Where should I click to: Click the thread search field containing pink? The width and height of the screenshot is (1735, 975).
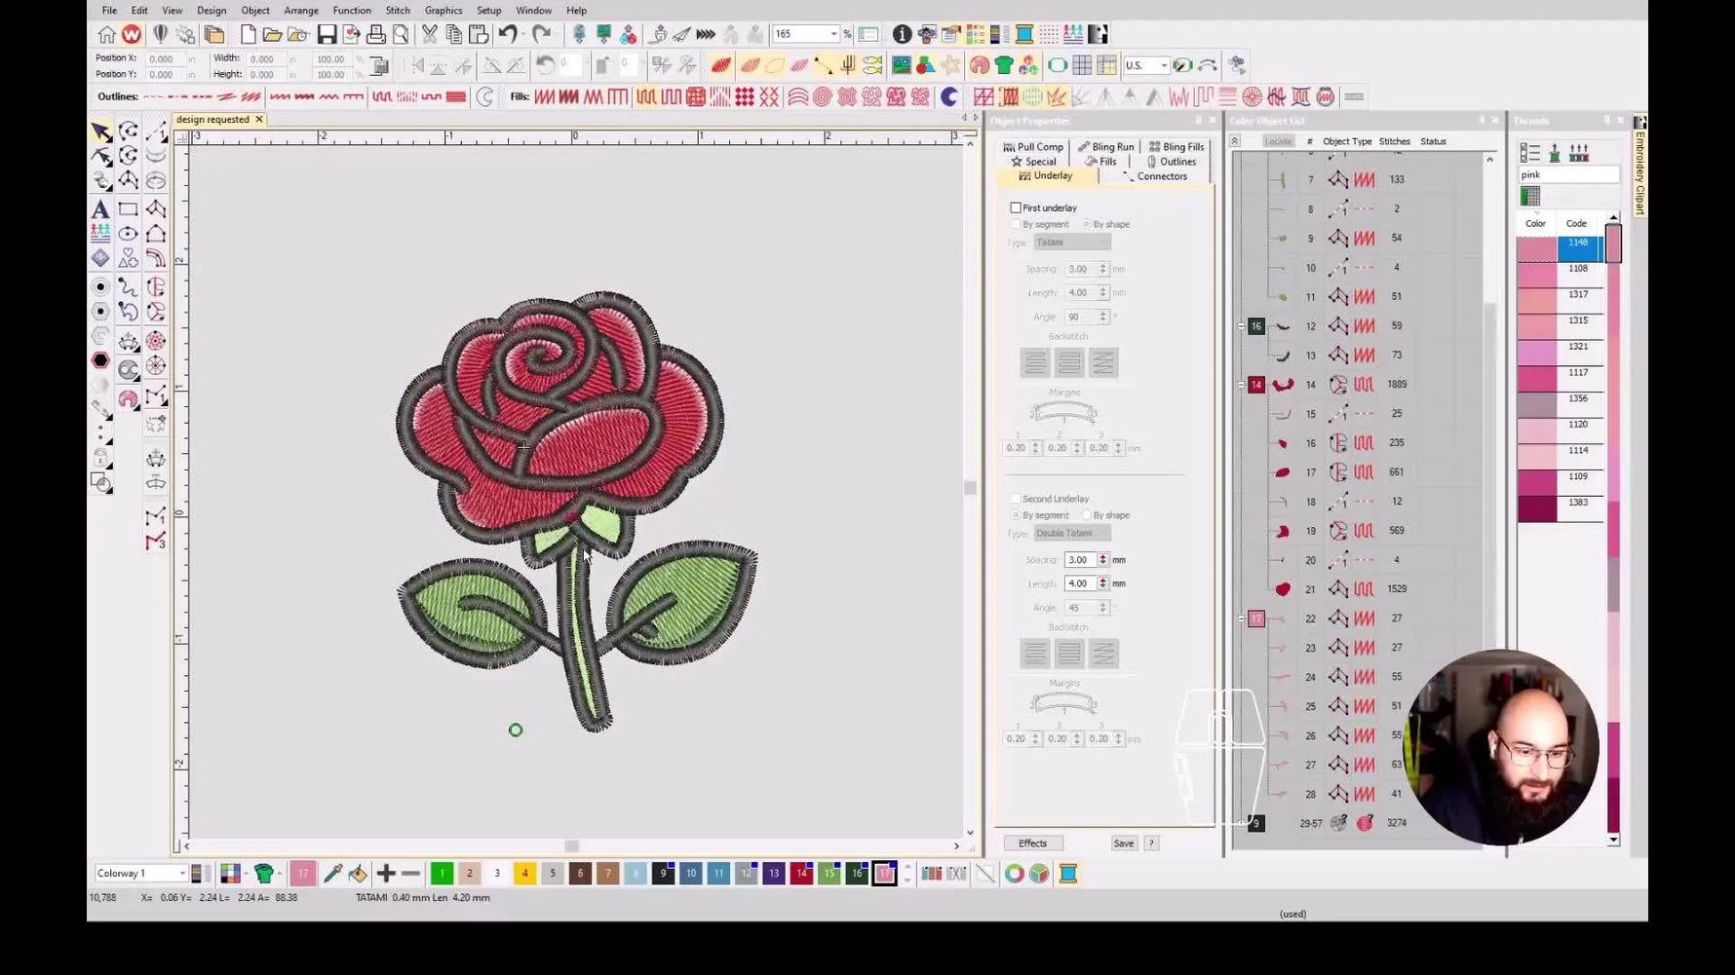coord(1567,174)
